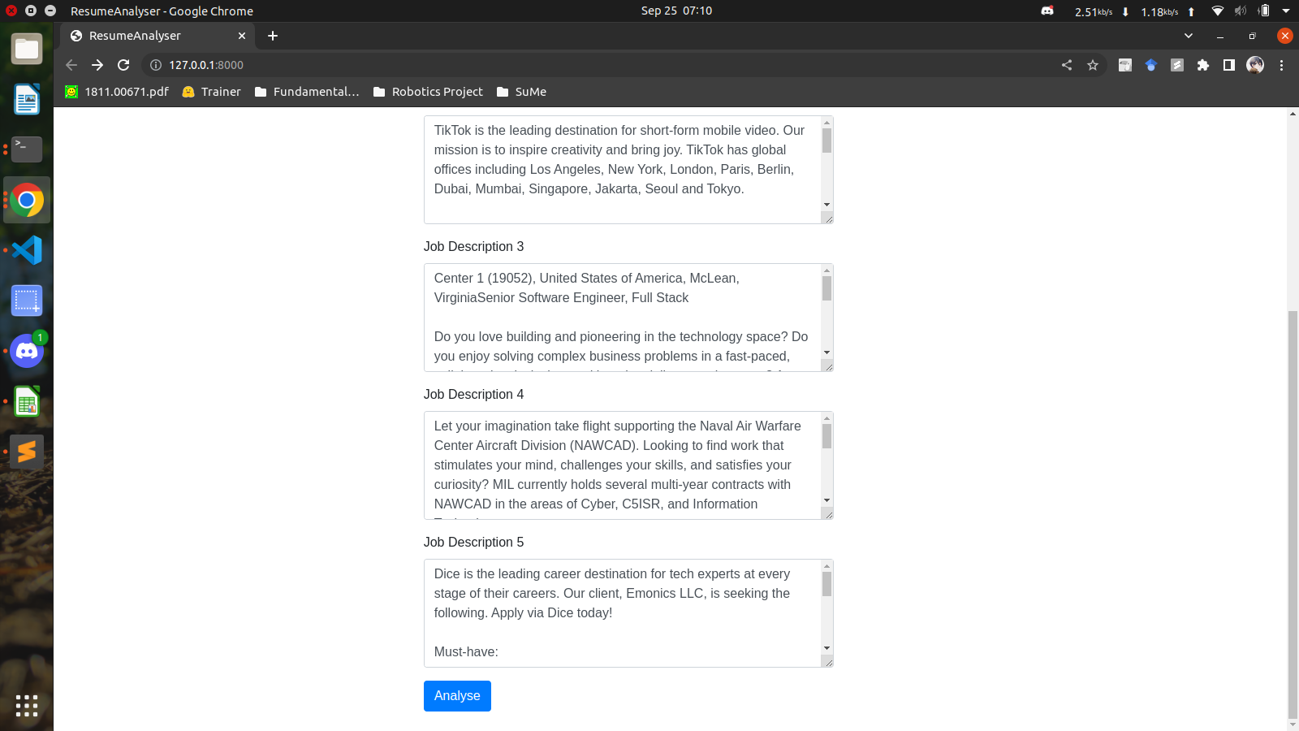
Task: Click the main page vertical scrollbar thumb
Action: click(1293, 514)
